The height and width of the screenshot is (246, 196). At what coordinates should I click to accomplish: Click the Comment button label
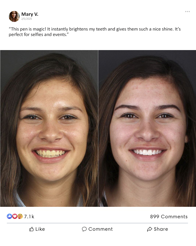(x=101, y=229)
